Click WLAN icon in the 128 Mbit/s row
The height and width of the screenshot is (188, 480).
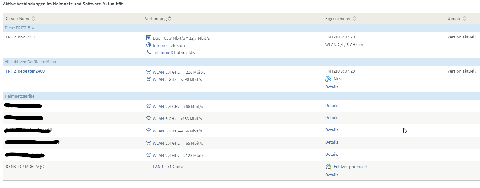(149, 155)
